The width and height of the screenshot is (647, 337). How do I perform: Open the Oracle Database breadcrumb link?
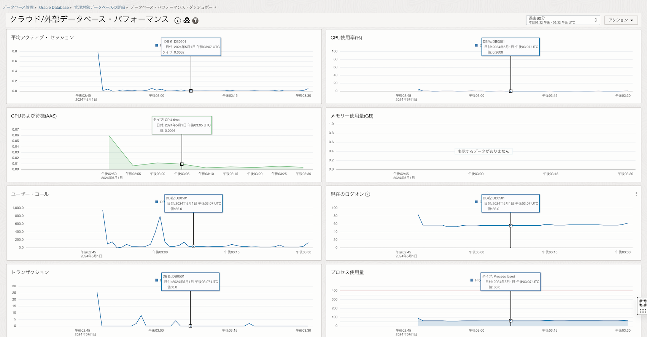(x=54, y=7)
